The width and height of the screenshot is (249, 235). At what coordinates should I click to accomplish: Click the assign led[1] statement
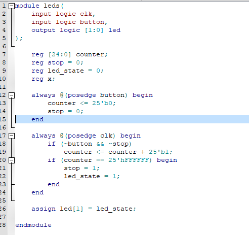84,209
